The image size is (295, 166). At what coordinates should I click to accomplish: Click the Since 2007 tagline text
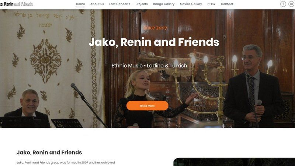pyautogui.click(x=155, y=28)
